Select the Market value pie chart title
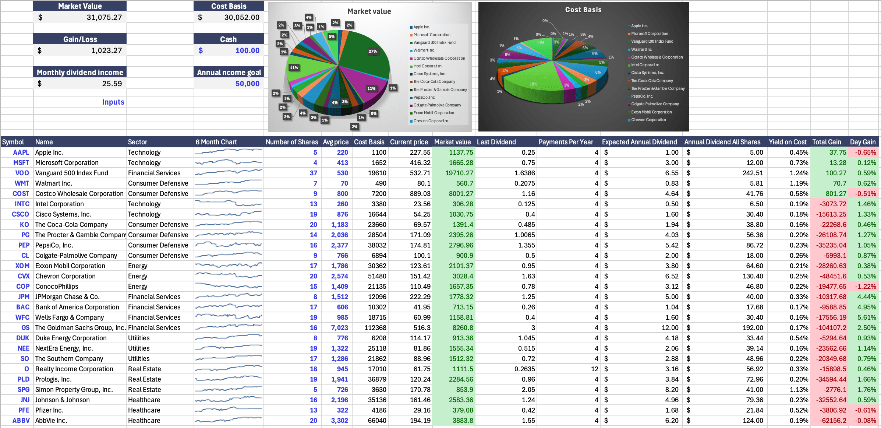 tap(369, 11)
